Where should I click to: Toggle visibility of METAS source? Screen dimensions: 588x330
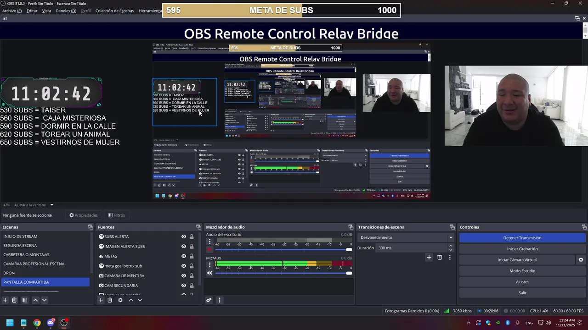pyautogui.click(x=184, y=256)
